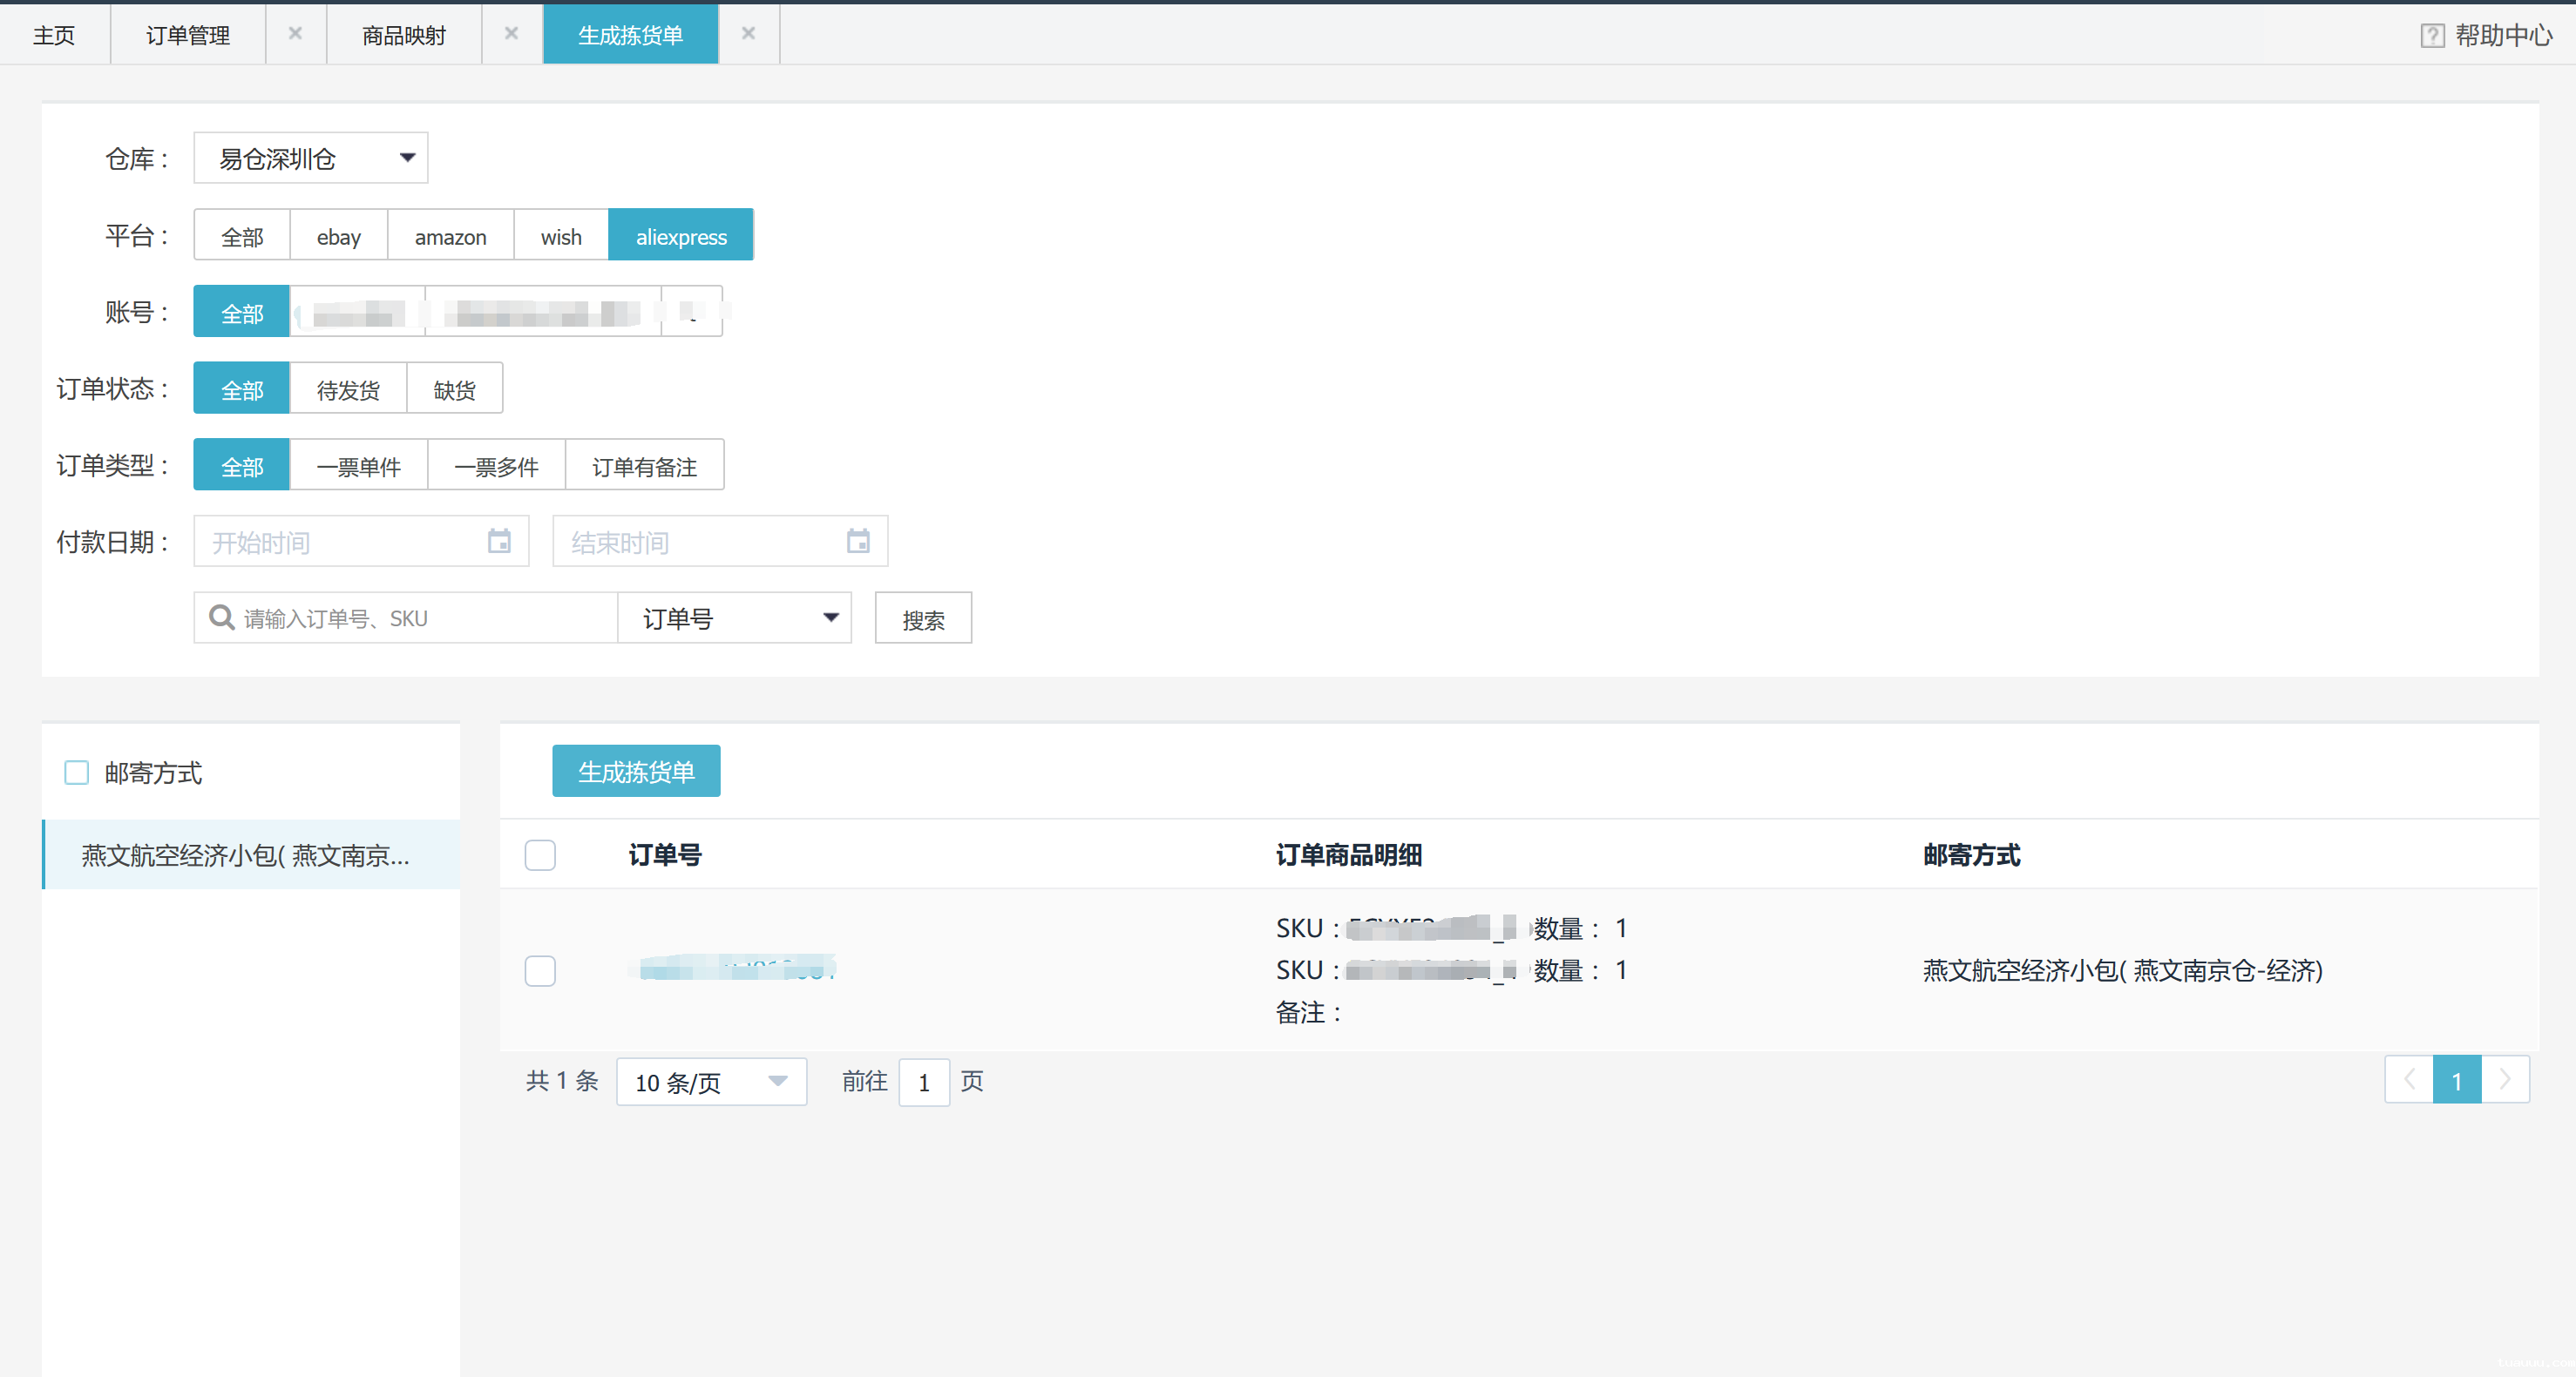Click the page number input field
2576x1377 pixels.
[924, 1081]
